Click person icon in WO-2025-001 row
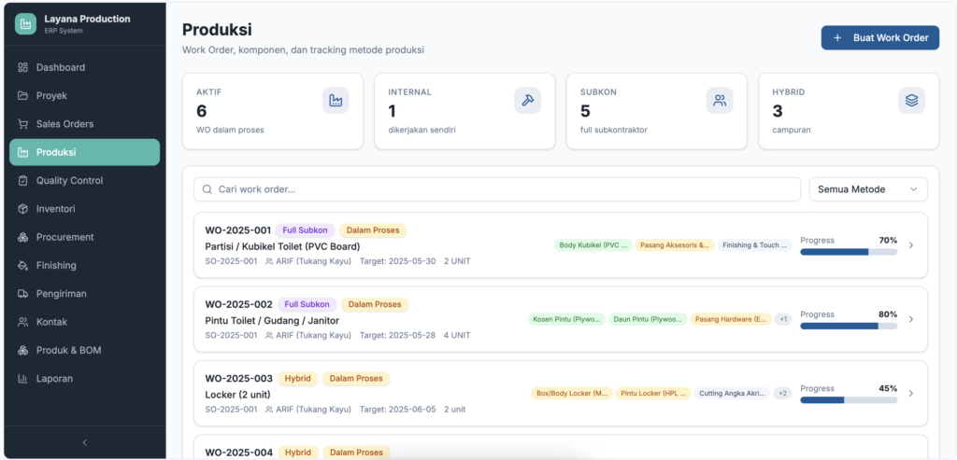Screen dimensions: 957x460 tap(269, 261)
